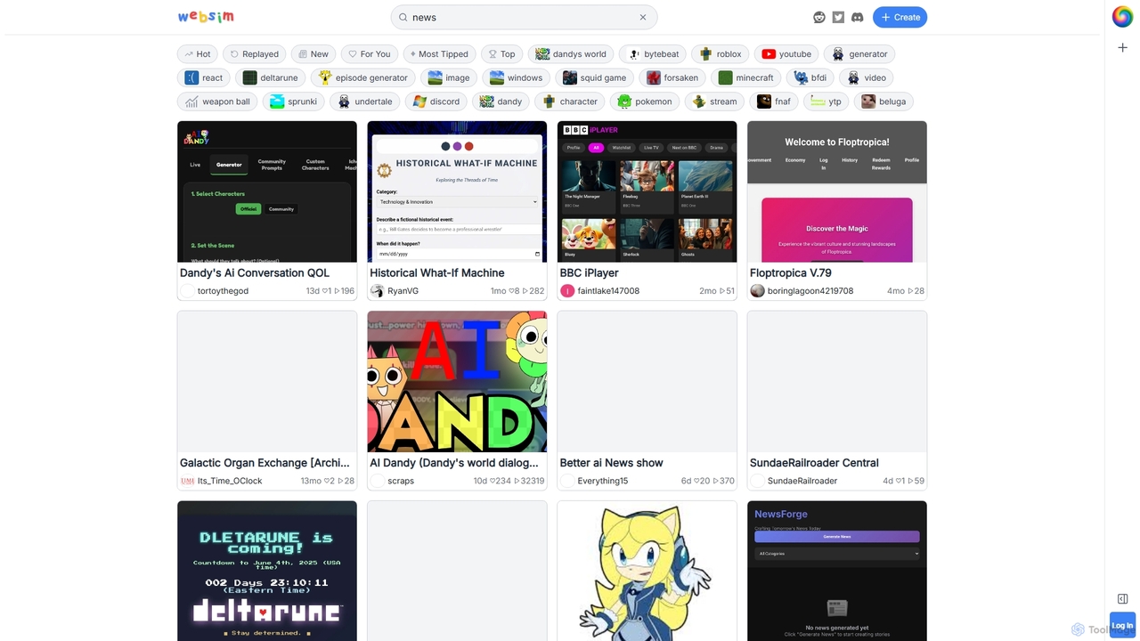Choose the bfdi tag

point(810,77)
